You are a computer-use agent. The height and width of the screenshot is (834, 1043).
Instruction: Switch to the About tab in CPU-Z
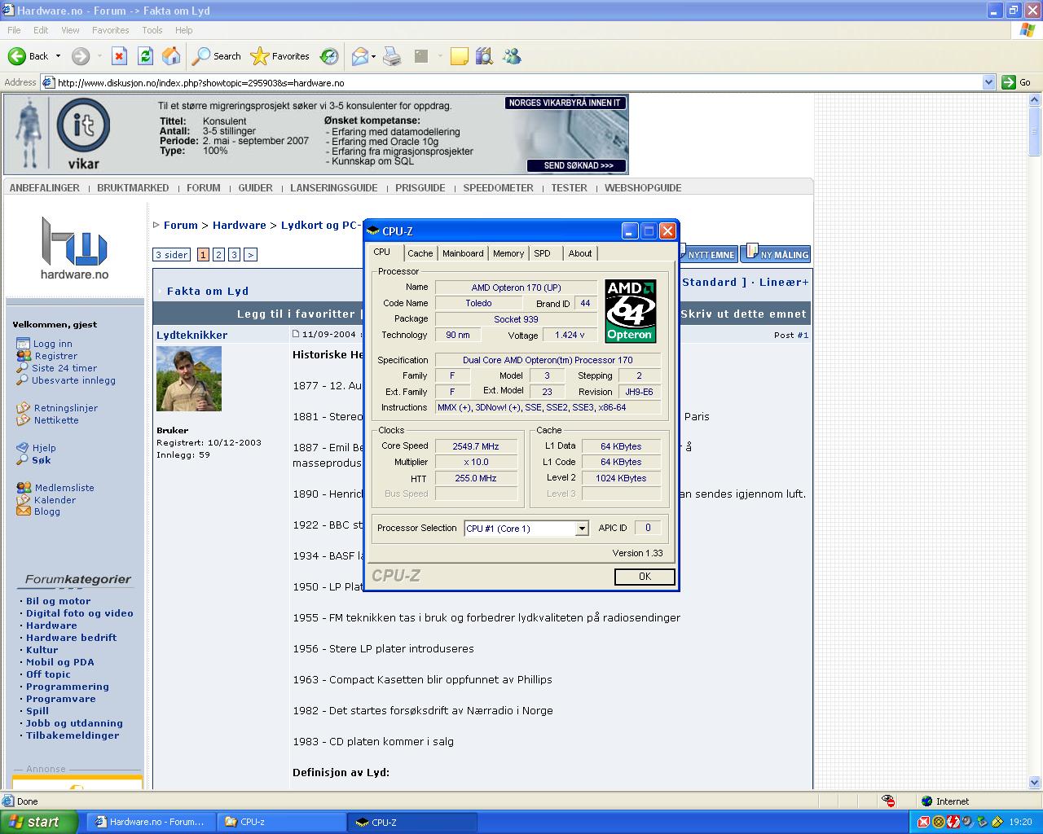(x=580, y=253)
